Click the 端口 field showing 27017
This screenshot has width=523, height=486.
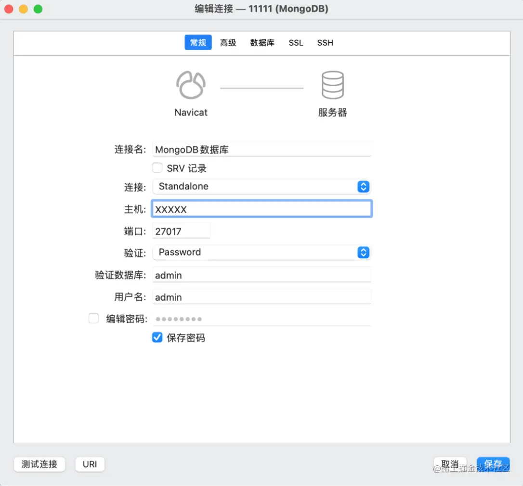[181, 231]
